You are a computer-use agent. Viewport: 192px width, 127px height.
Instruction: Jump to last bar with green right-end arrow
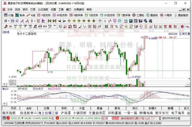pos(54,21)
